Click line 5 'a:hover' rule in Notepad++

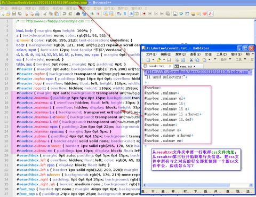point(74,40)
